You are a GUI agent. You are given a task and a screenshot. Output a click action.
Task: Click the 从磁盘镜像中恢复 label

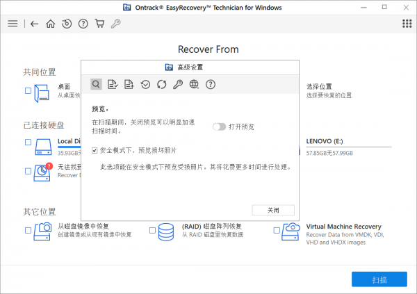(83, 227)
